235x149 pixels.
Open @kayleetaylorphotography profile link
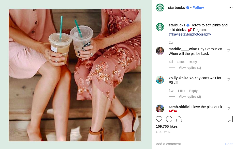coord(190,34)
